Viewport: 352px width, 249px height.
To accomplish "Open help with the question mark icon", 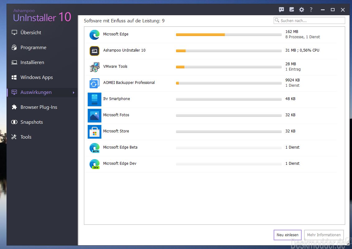I will (x=311, y=10).
